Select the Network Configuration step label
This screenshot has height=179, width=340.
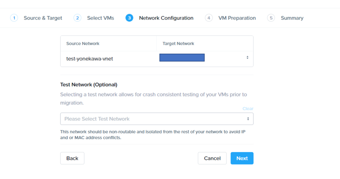click(x=166, y=18)
